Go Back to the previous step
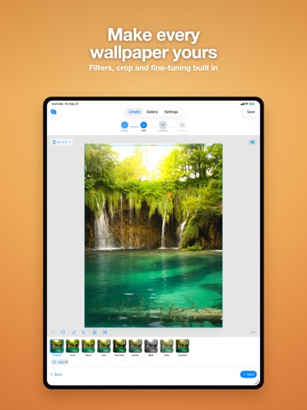The image size is (307, 410). [x=56, y=374]
